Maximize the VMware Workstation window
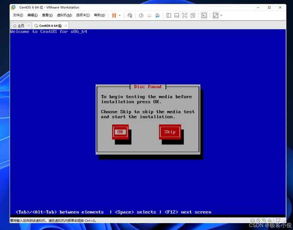This screenshot has height=230, width=293. click(x=269, y=7)
